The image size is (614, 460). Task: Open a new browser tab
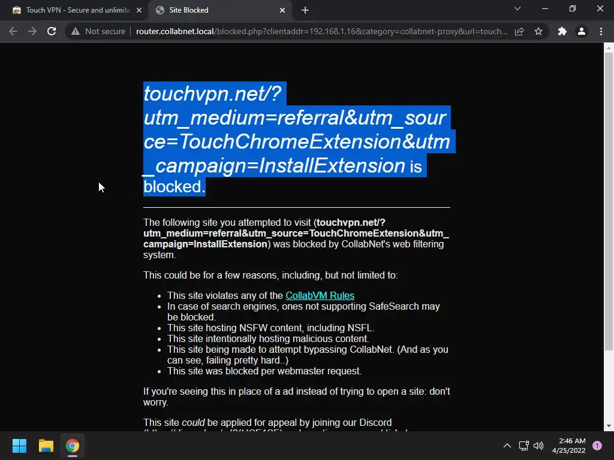pyautogui.click(x=305, y=10)
